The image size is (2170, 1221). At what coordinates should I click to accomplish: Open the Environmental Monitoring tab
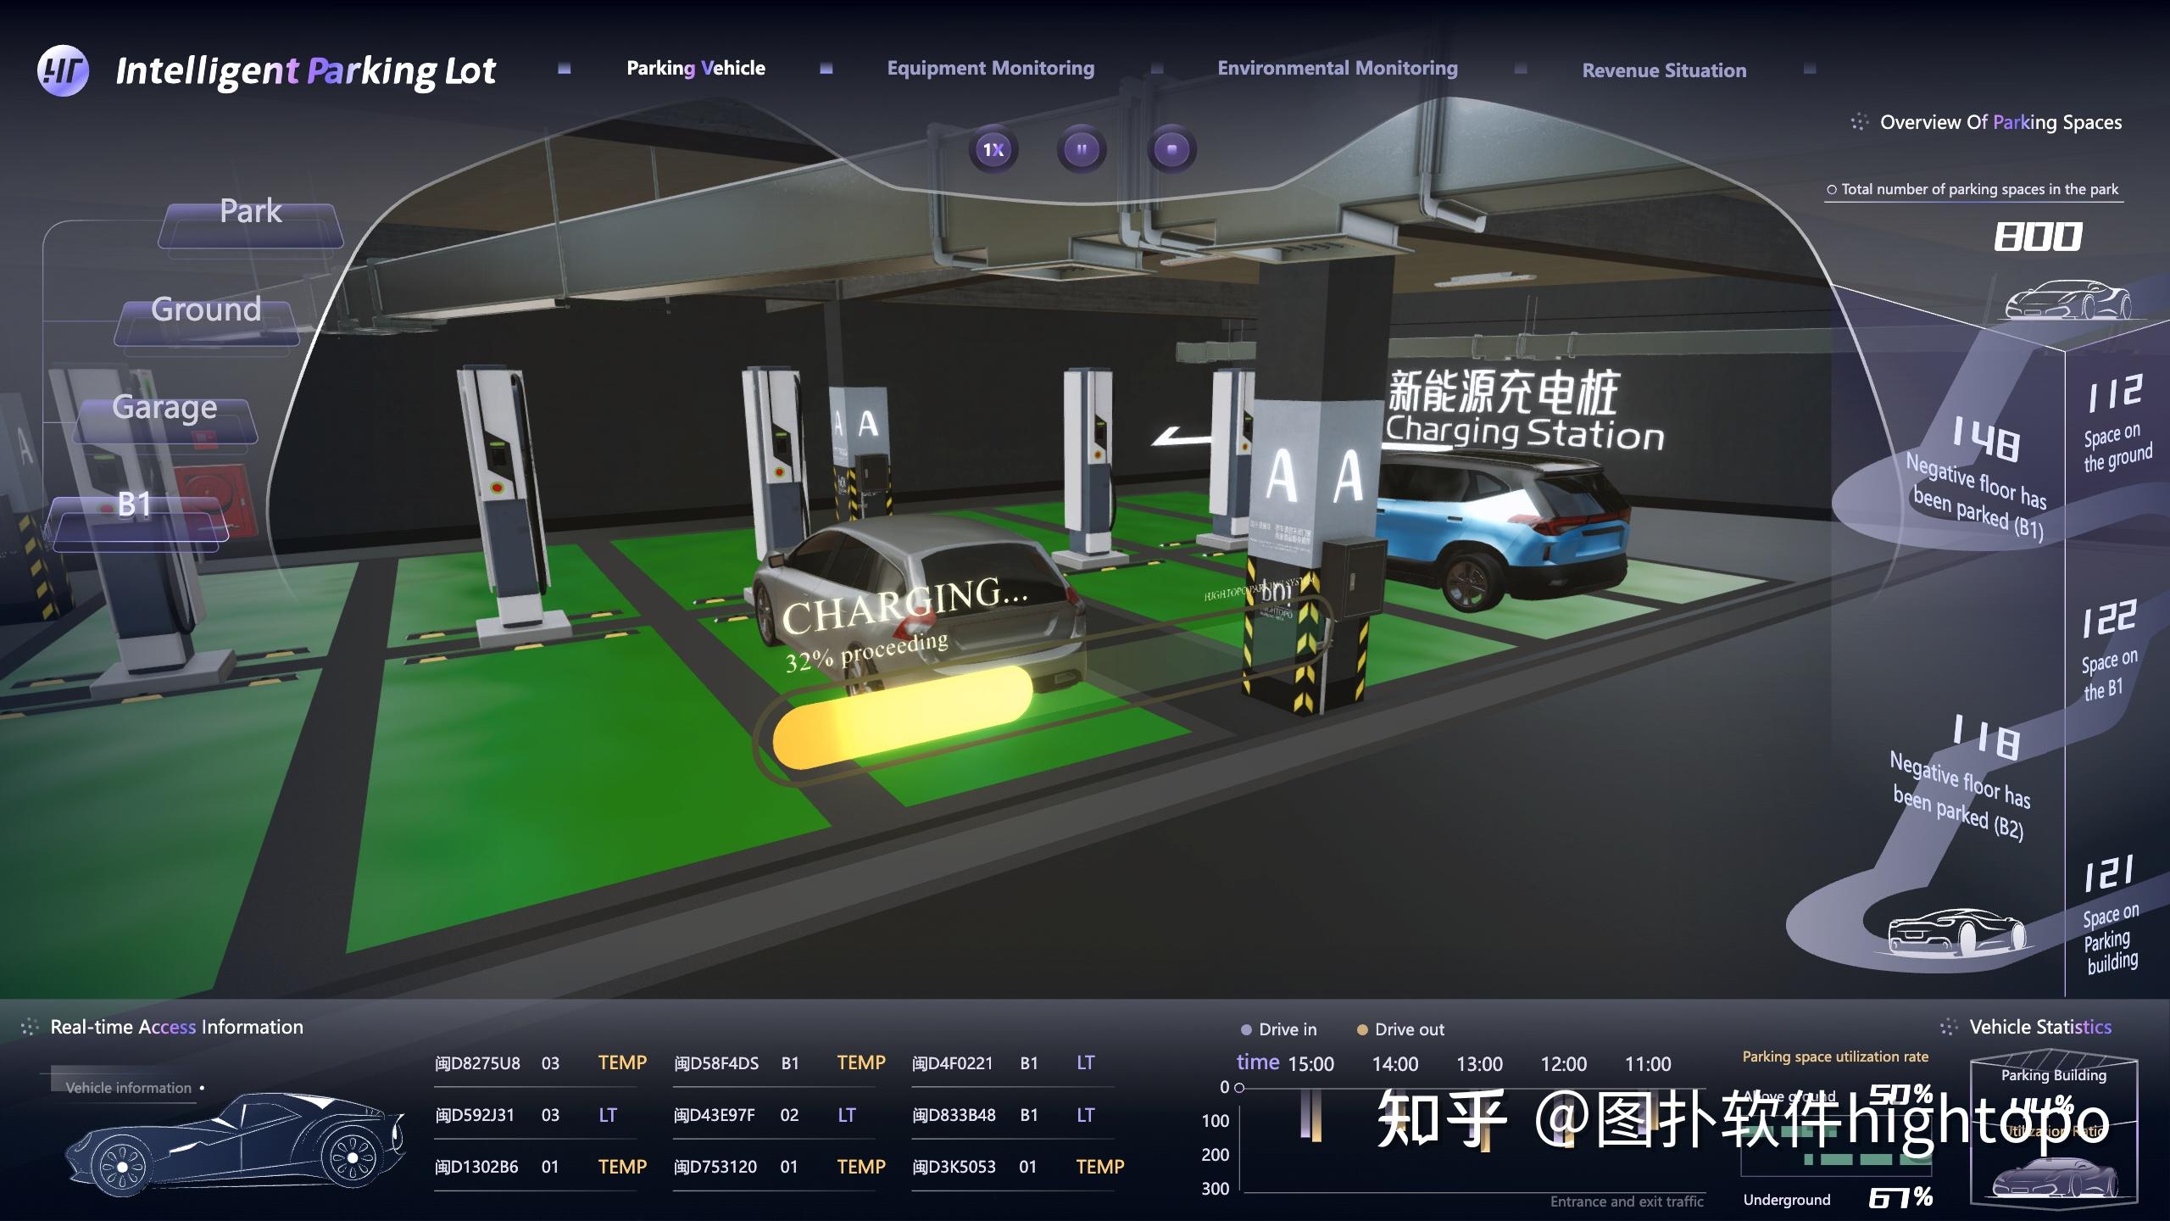[x=1337, y=68]
